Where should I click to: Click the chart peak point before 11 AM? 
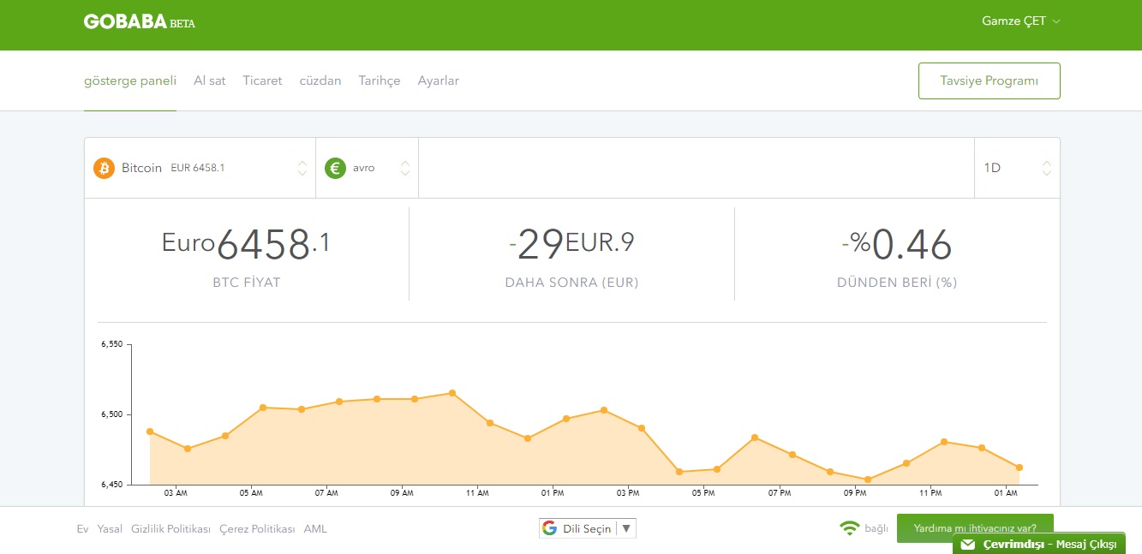pyautogui.click(x=452, y=393)
